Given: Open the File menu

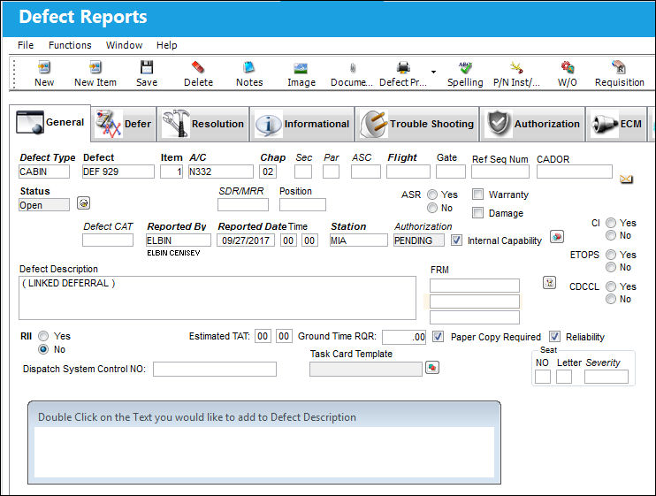Looking at the screenshot, I should [26, 45].
